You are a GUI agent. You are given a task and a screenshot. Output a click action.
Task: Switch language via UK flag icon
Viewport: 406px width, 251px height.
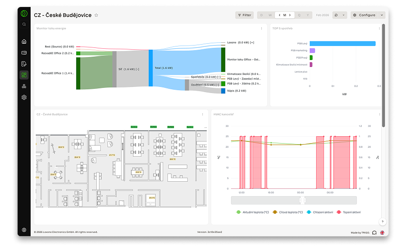click(382, 232)
